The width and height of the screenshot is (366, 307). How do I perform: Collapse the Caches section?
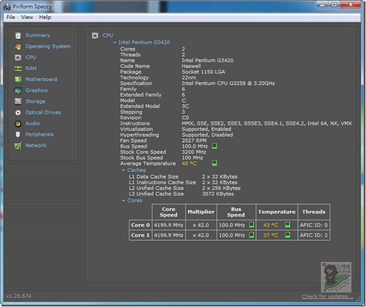coord(123,170)
